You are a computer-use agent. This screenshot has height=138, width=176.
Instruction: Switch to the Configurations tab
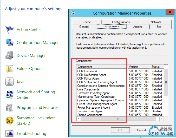pos(121,22)
